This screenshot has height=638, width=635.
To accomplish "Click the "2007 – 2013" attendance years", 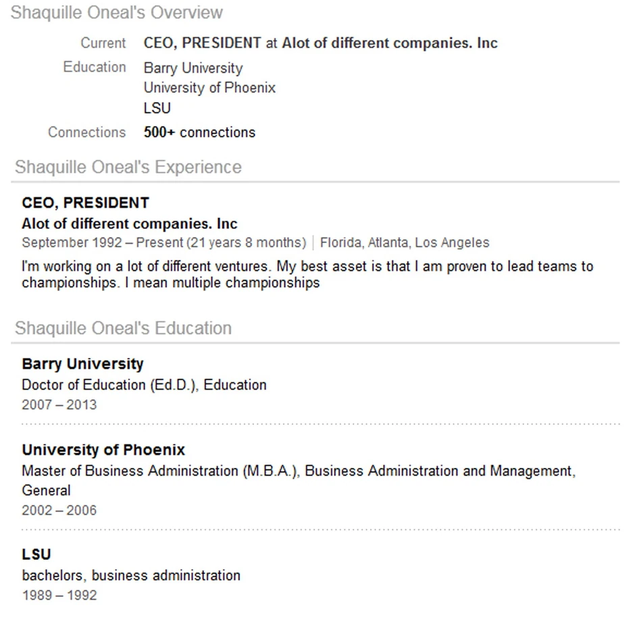I will tap(59, 405).
